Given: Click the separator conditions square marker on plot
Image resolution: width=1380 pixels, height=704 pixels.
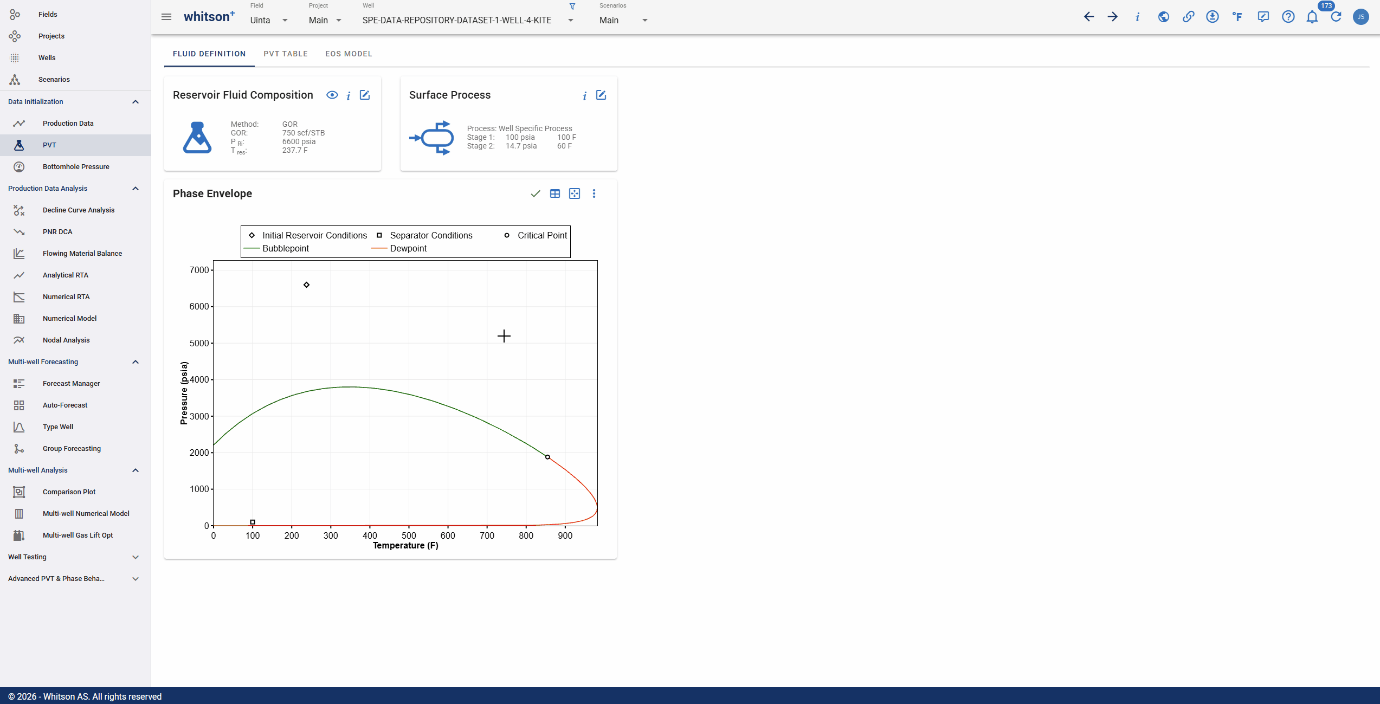Looking at the screenshot, I should [x=253, y=522].
